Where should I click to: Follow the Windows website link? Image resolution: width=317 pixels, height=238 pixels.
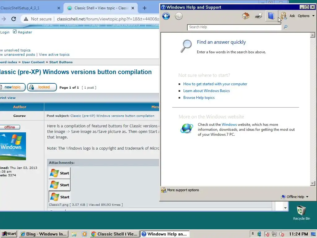point(229,125)
